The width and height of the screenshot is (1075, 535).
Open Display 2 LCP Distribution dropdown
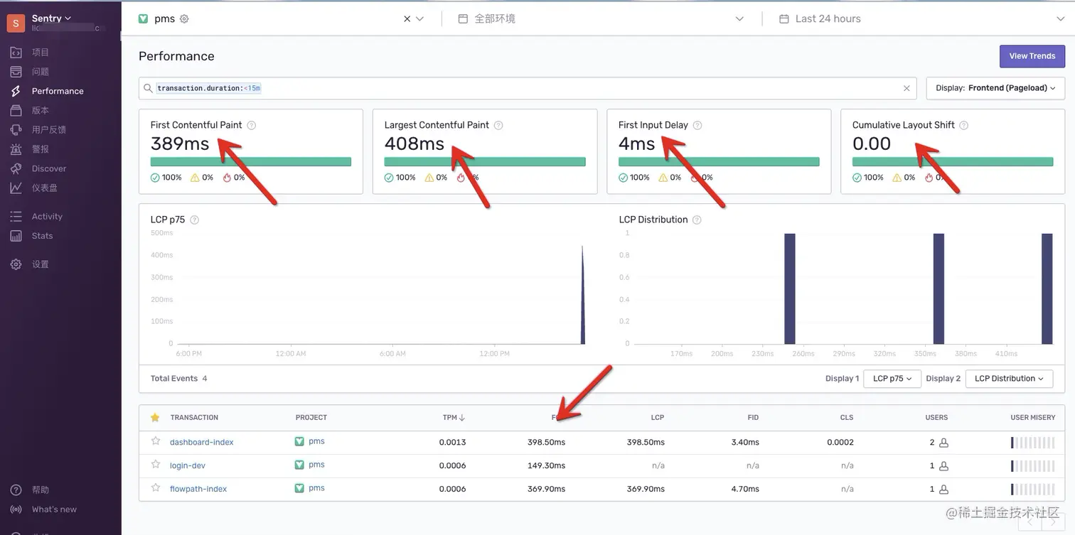click(x=1010, y=379)
